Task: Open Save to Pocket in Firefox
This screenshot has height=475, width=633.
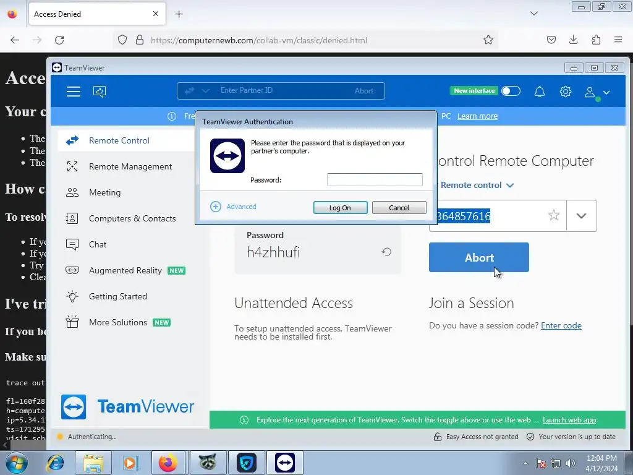Action: pos(551,40)
